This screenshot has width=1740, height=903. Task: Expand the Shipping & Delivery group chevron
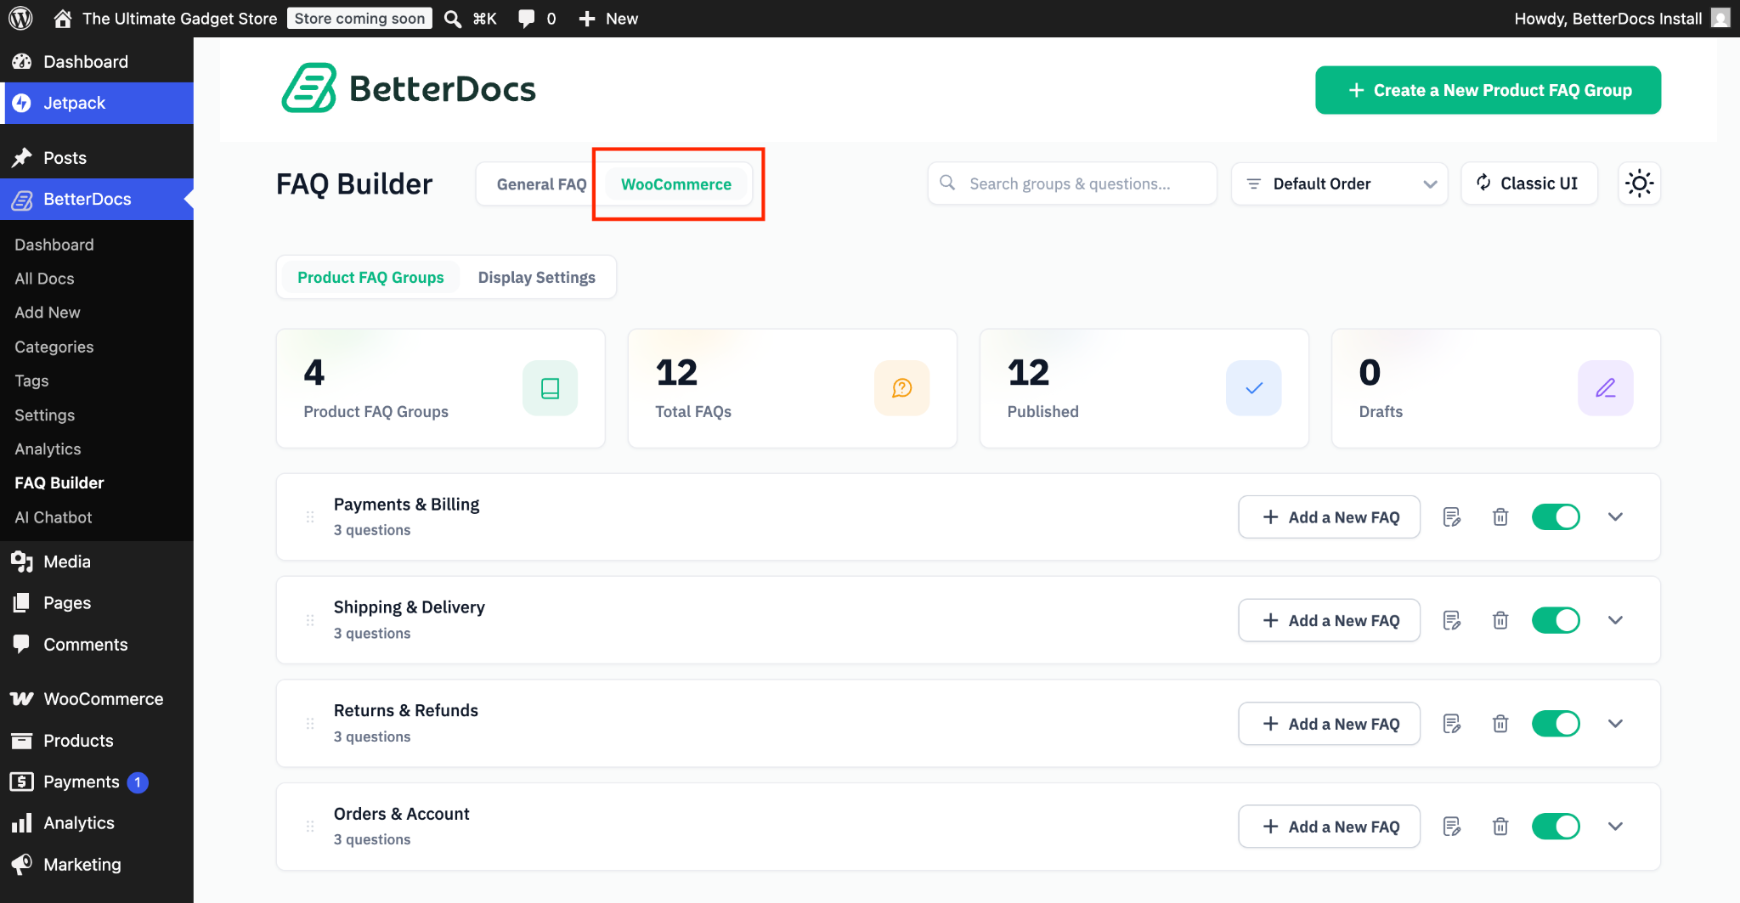1615,620
